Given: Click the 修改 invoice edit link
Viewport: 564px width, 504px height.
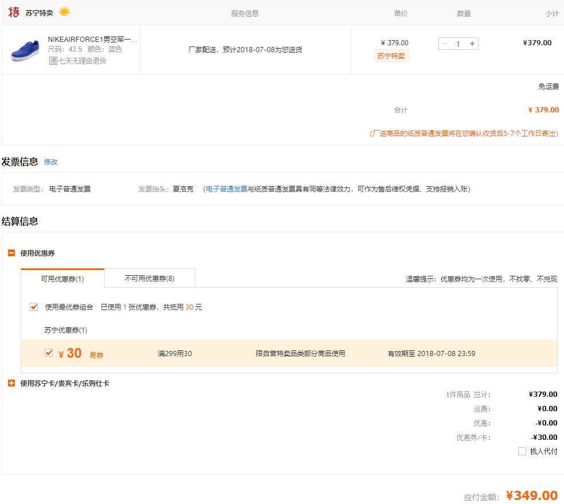Looking at the screenshot, I should [51, 162].
